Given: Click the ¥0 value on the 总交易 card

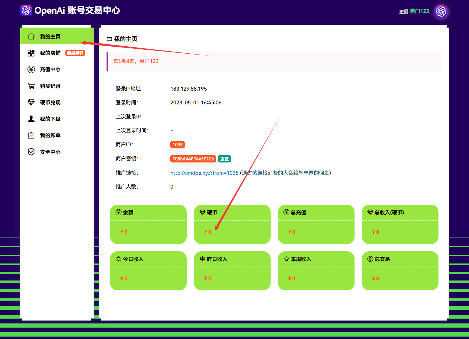Looking at the screenshot, I should pos(376,278).
